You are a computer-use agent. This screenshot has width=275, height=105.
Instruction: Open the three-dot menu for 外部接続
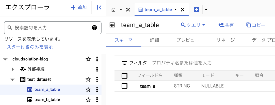click(97, 69)
